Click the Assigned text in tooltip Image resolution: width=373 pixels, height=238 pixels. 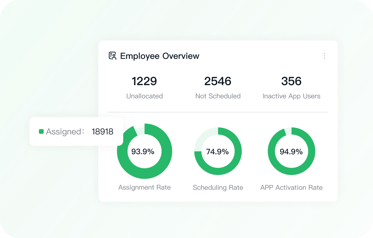[x=64, y=131]
